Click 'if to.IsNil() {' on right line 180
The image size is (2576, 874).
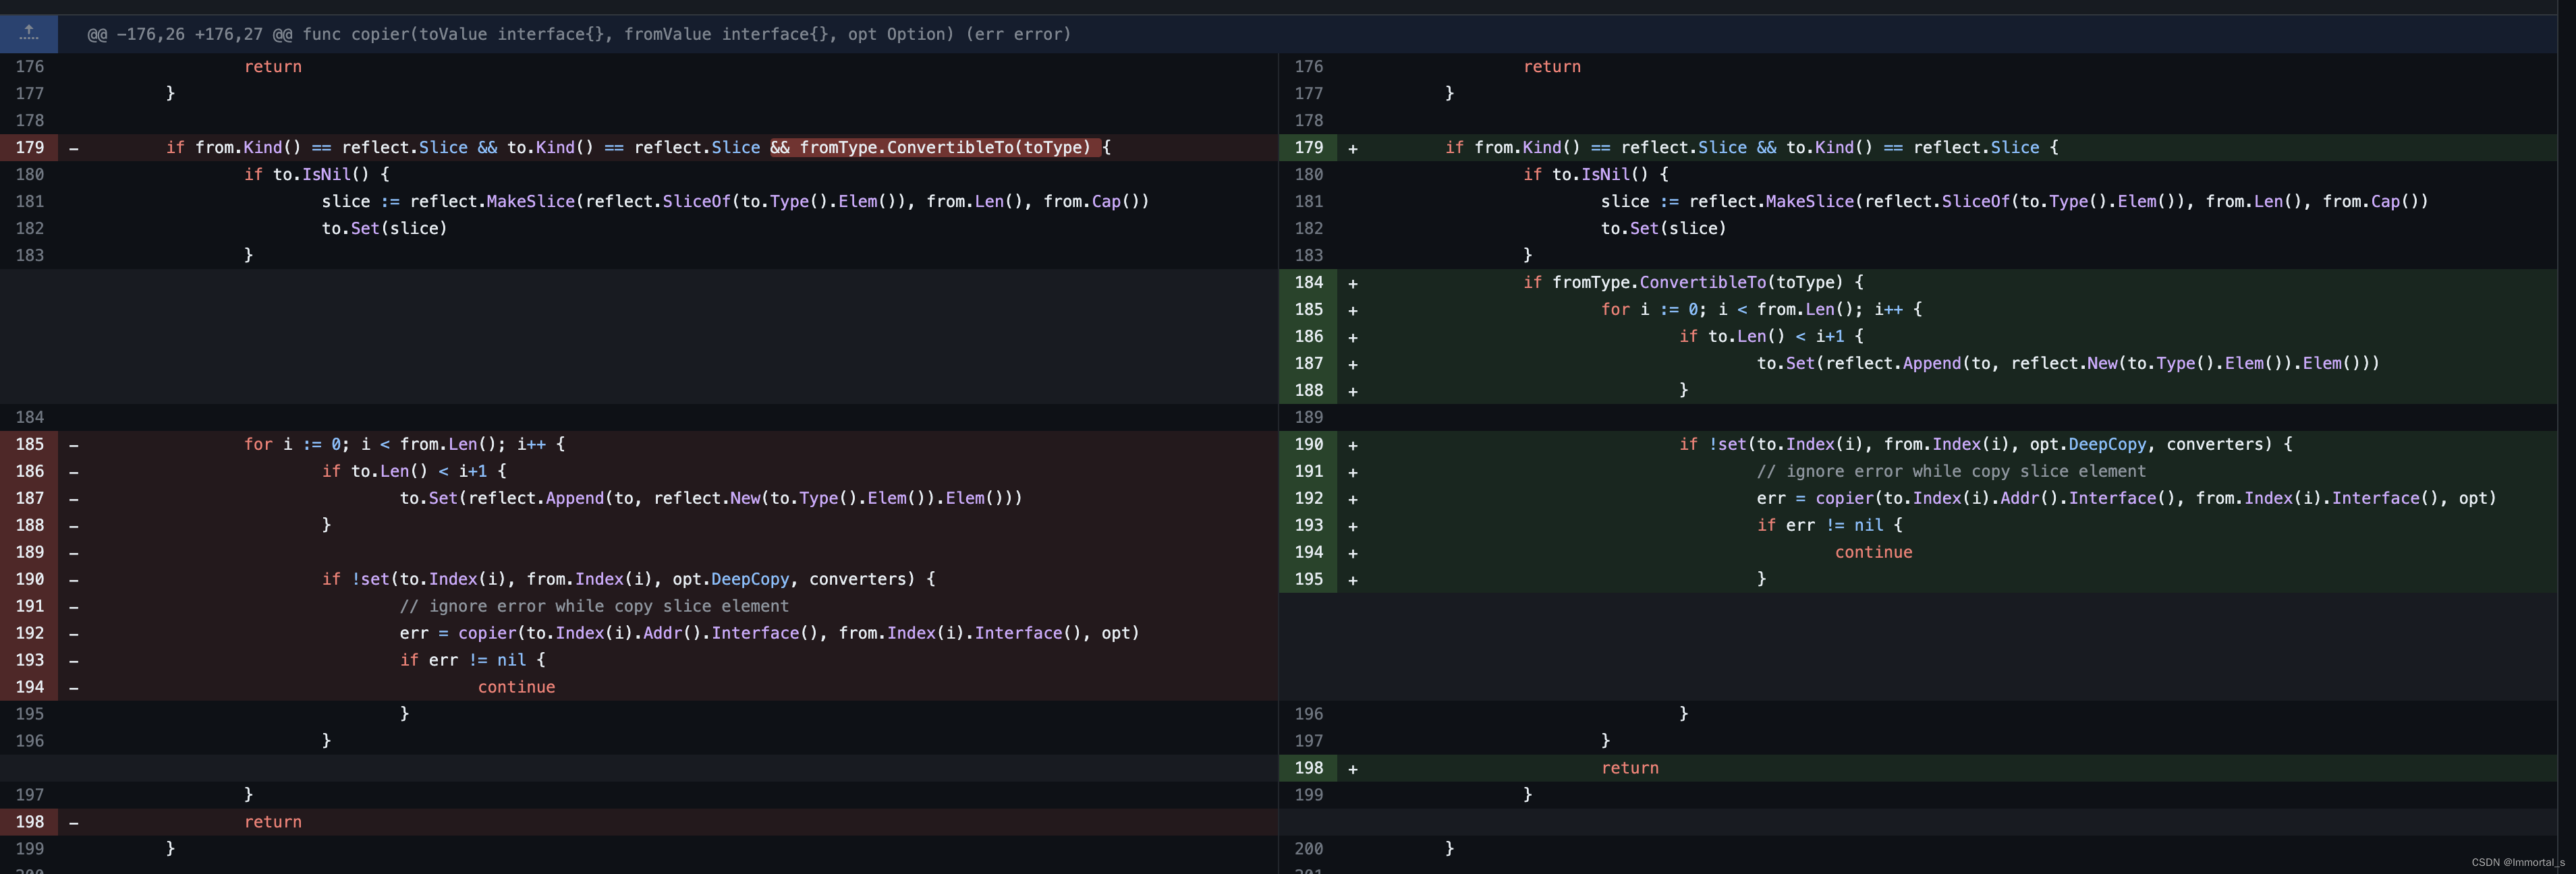point(1595,174)
